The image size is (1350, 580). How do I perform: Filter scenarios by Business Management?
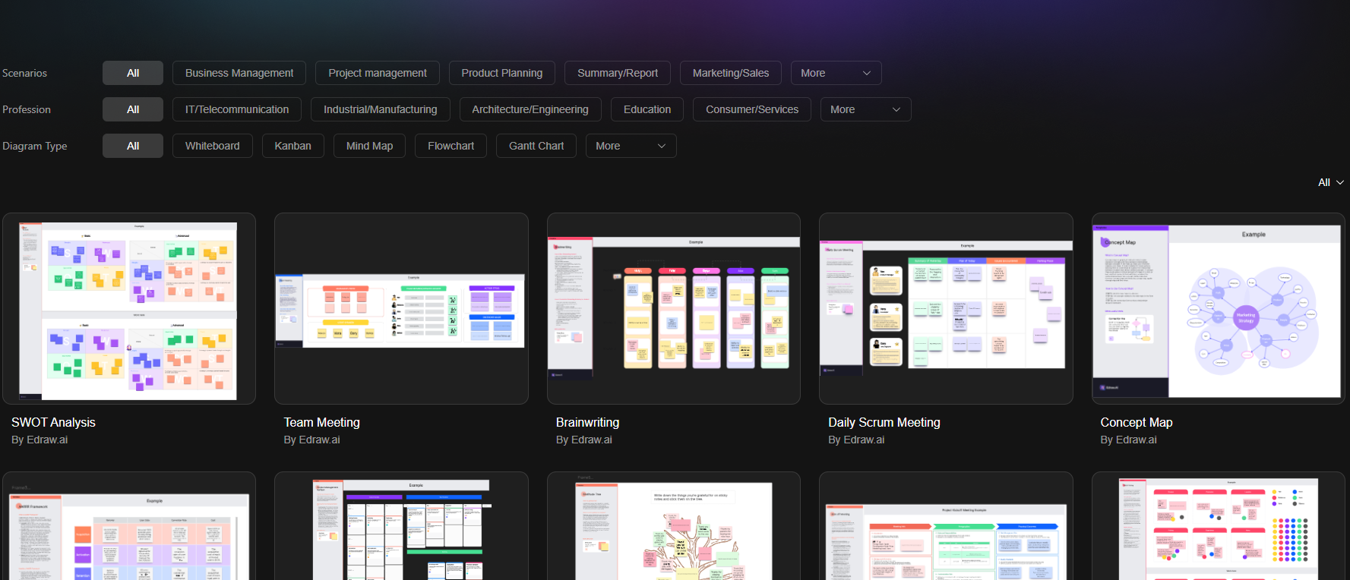pos(239,73)
